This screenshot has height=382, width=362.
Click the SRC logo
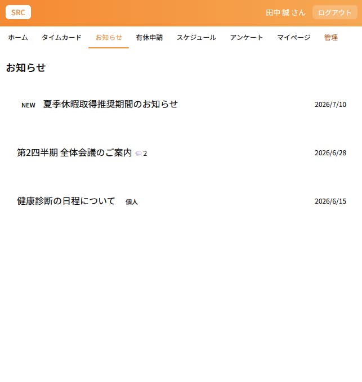coord(18,12)
